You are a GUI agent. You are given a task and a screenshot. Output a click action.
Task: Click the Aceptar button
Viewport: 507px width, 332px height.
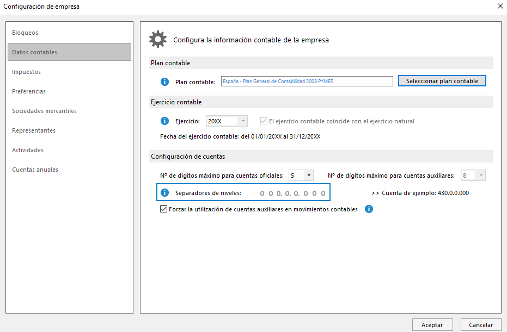click(432, 325)
